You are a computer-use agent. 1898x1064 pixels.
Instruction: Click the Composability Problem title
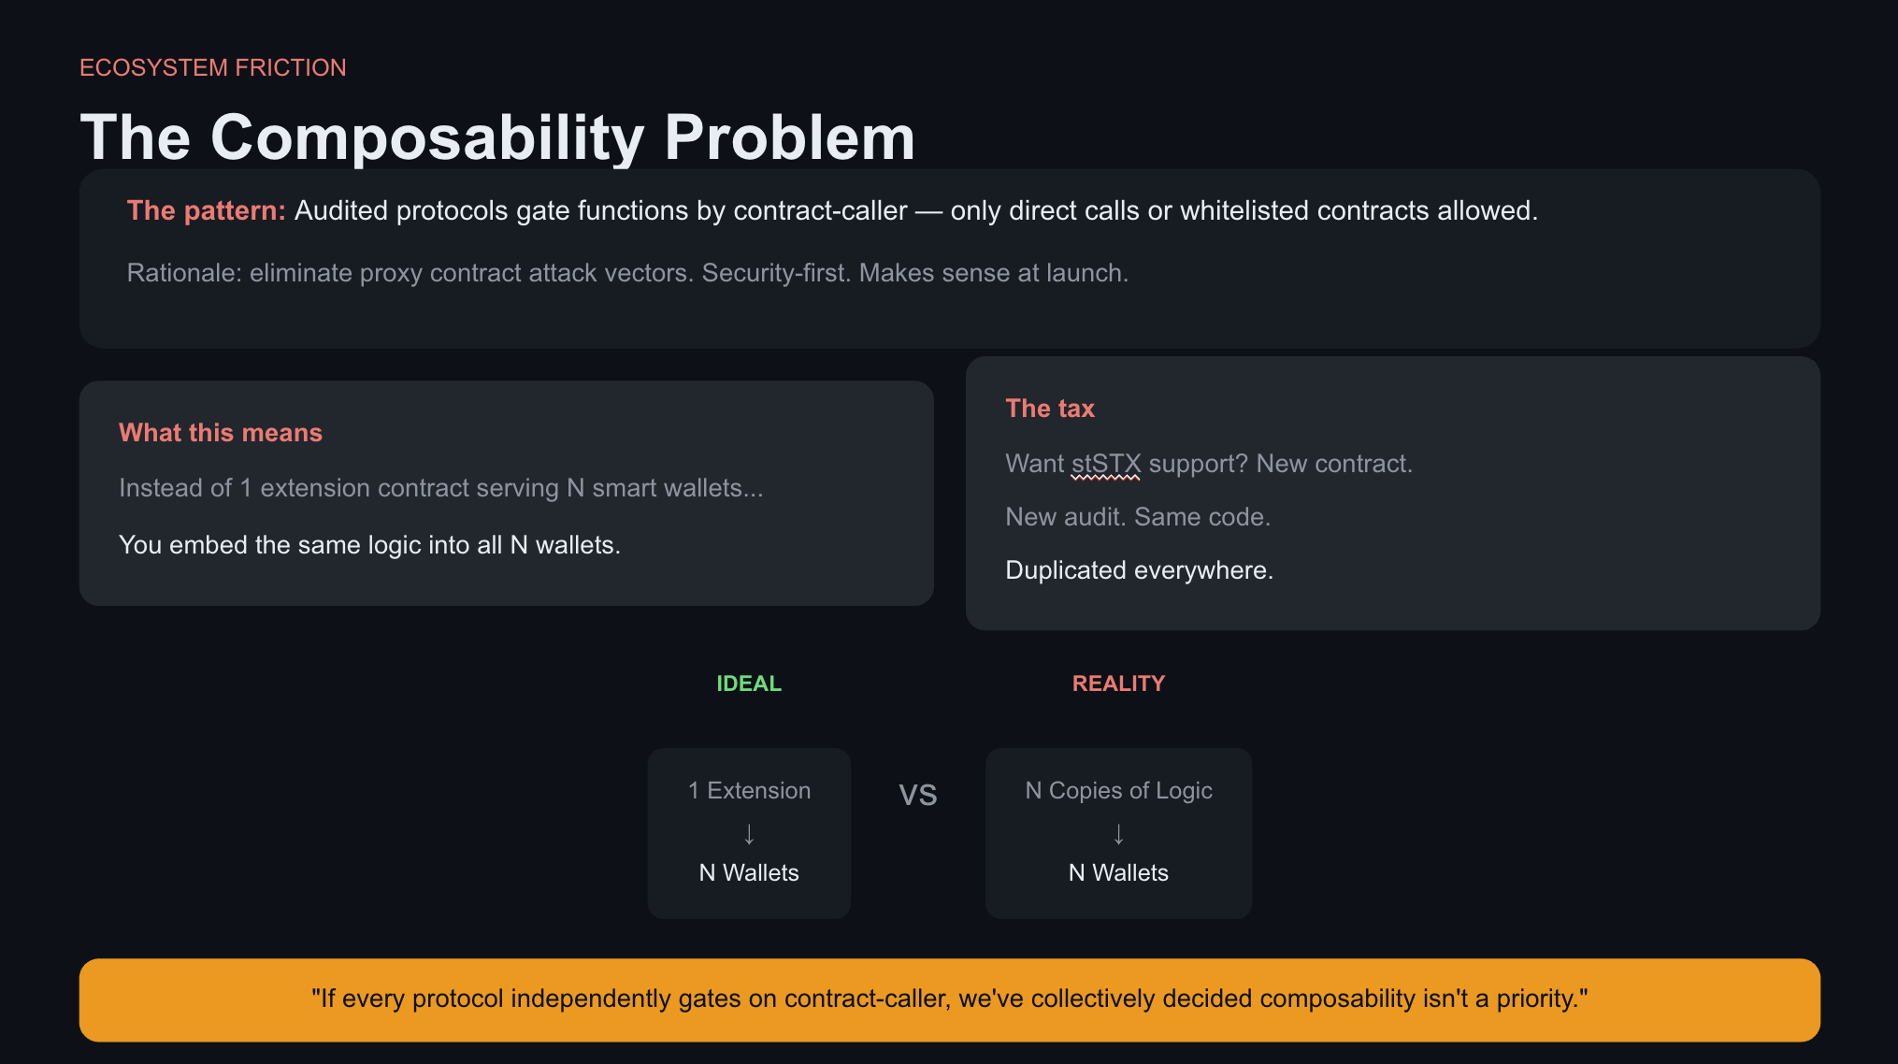point(496,137)
